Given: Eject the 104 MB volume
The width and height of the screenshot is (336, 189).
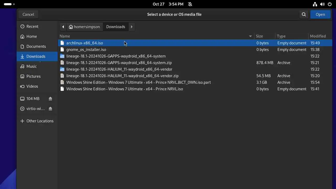Looking at the screenshot, I should click(x=50, y=99).
